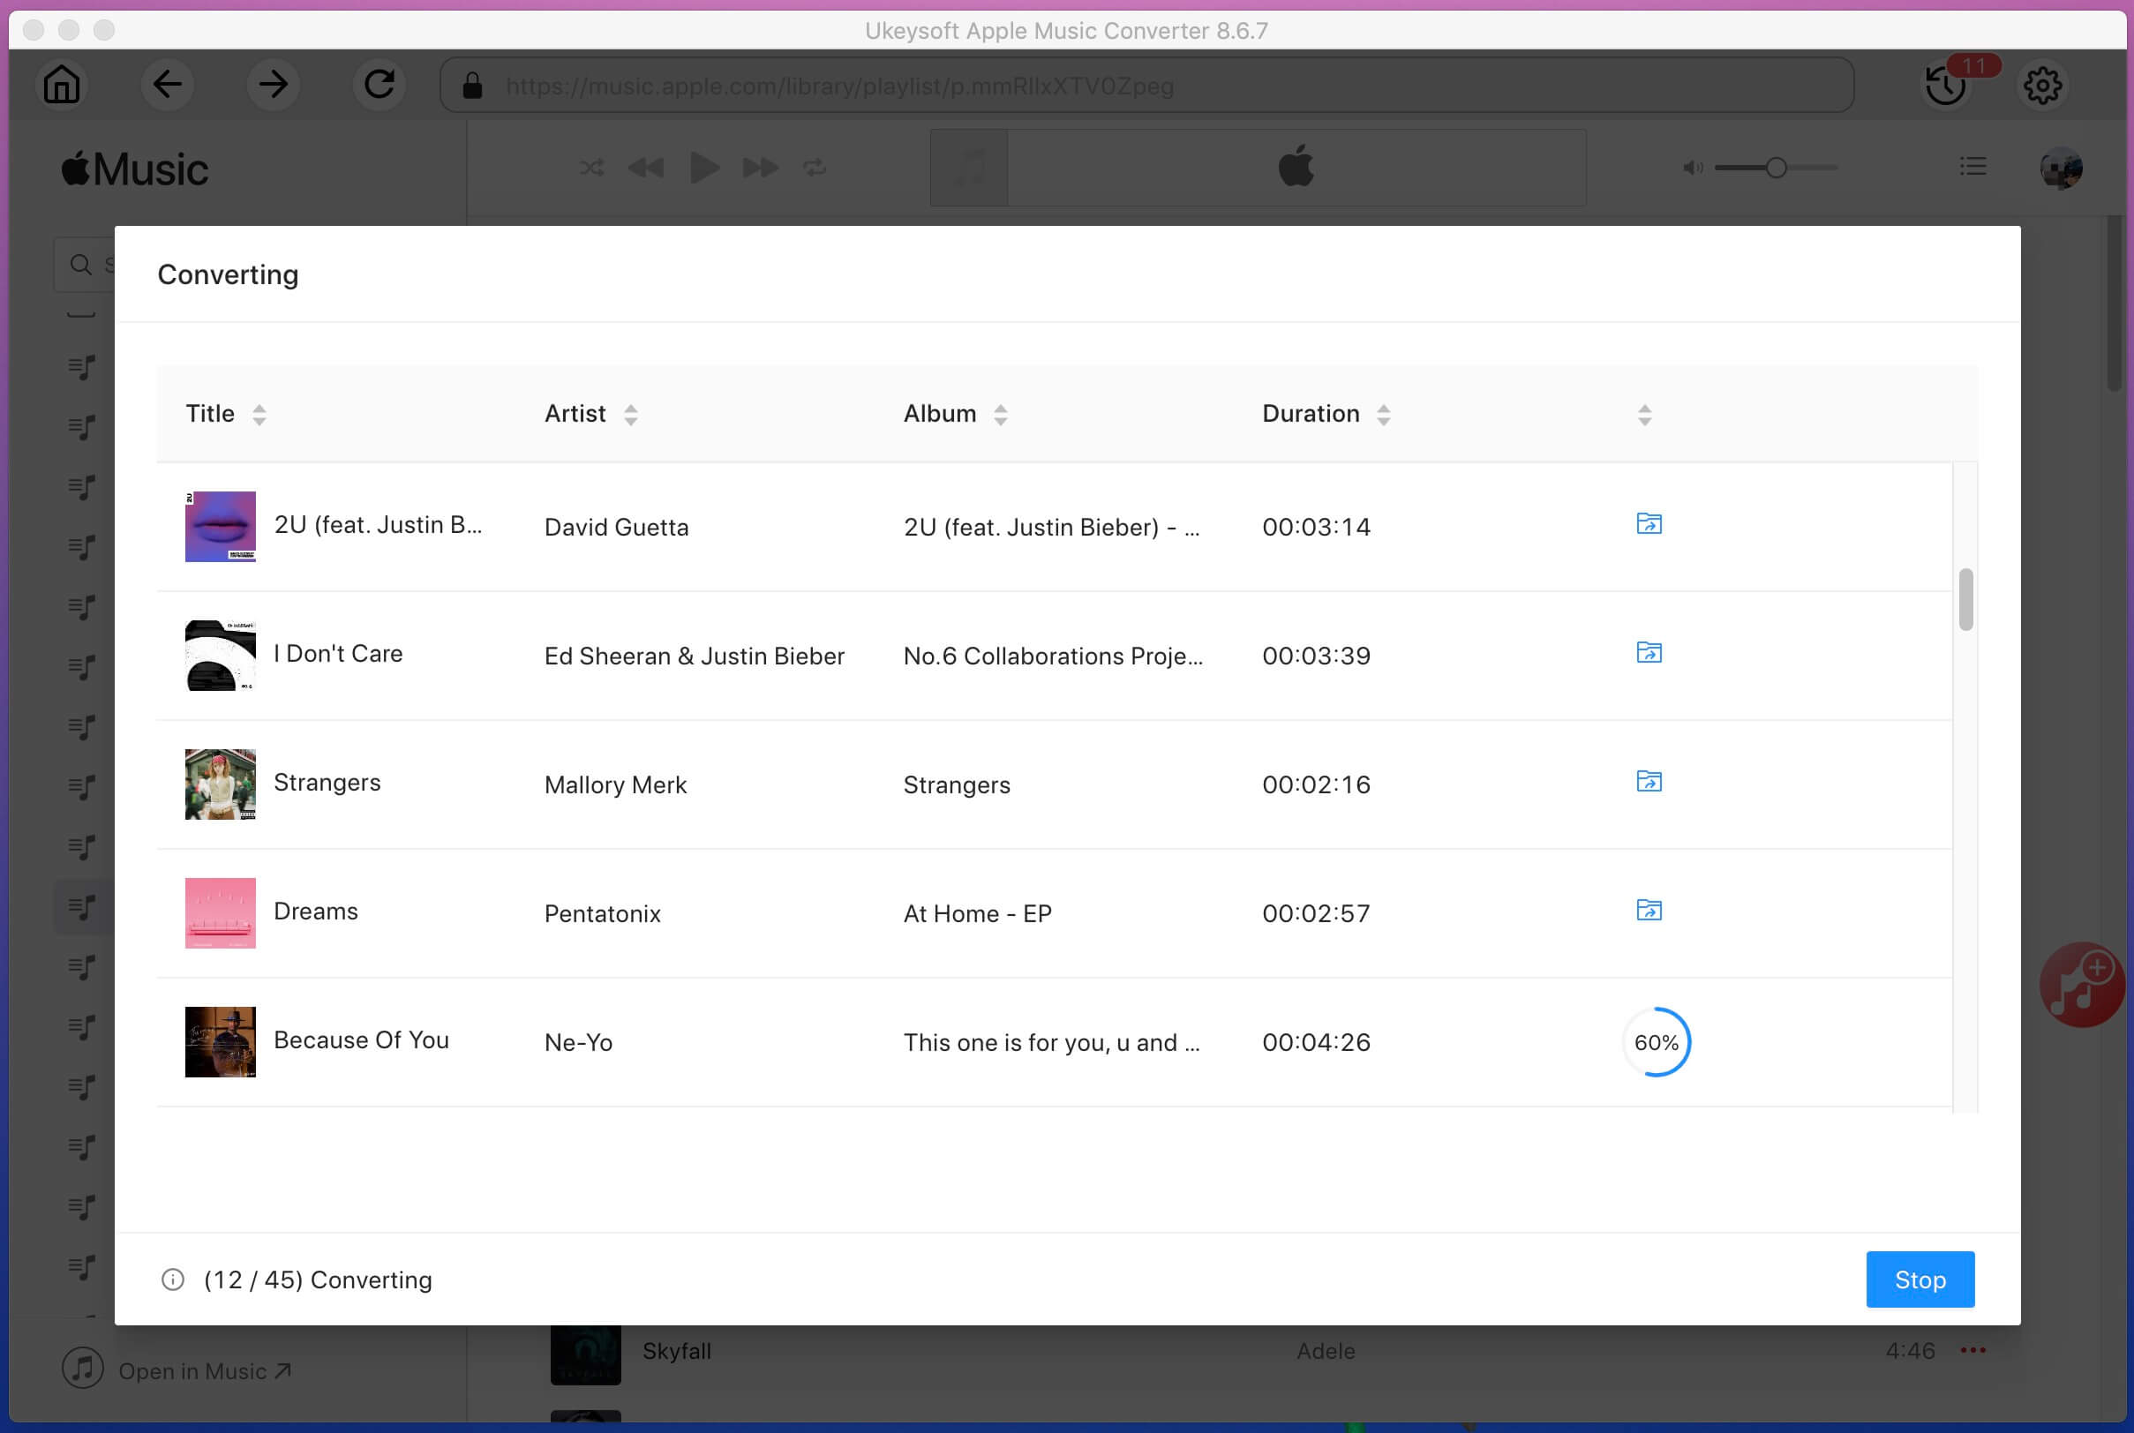The image size is (2134, 1433).
Task: Click the download/history icon top right
Action: tap(1945, 85)
